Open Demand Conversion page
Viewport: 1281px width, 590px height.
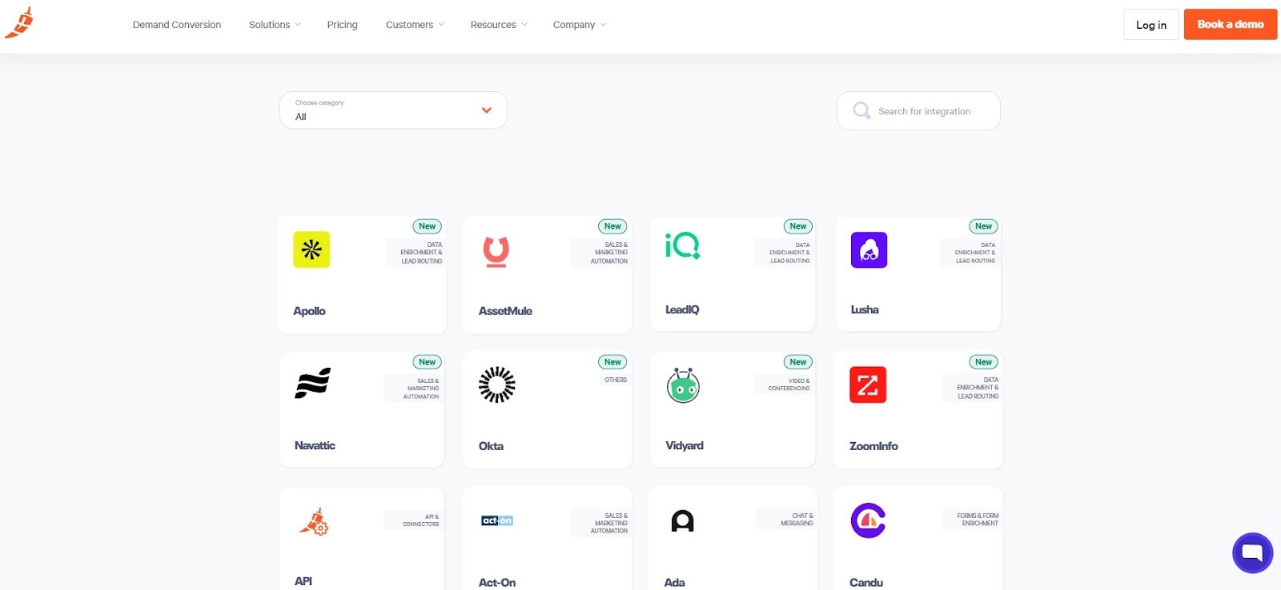click(177, 25)
